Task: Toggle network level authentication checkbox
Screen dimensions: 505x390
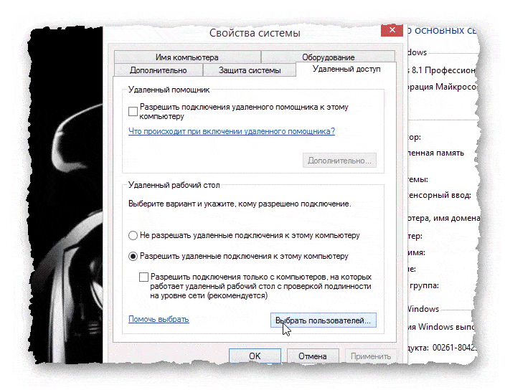Action: [x=143, y=277]
